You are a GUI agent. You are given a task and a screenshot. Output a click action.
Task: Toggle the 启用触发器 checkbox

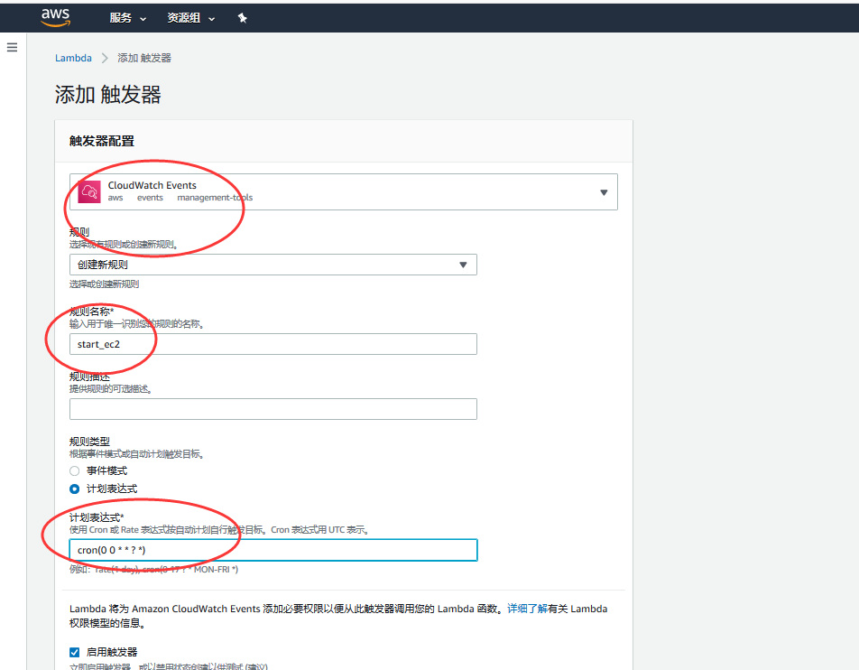(x=75, y=652)
